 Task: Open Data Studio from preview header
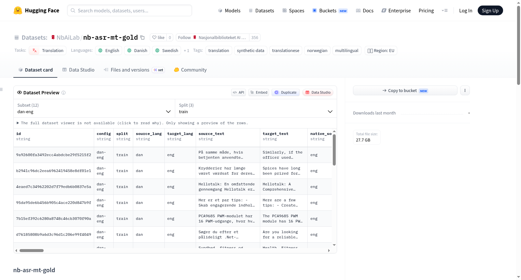click(x=318, y=92)
